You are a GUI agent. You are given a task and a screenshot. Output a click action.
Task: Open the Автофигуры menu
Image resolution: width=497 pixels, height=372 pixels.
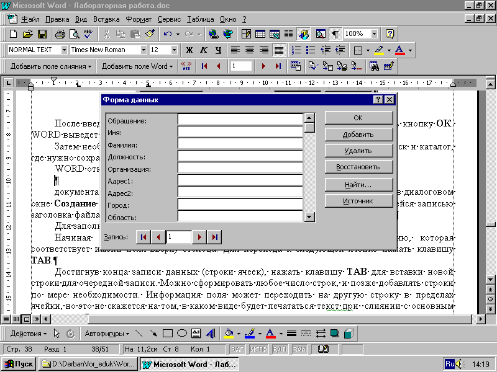[107, 334]
